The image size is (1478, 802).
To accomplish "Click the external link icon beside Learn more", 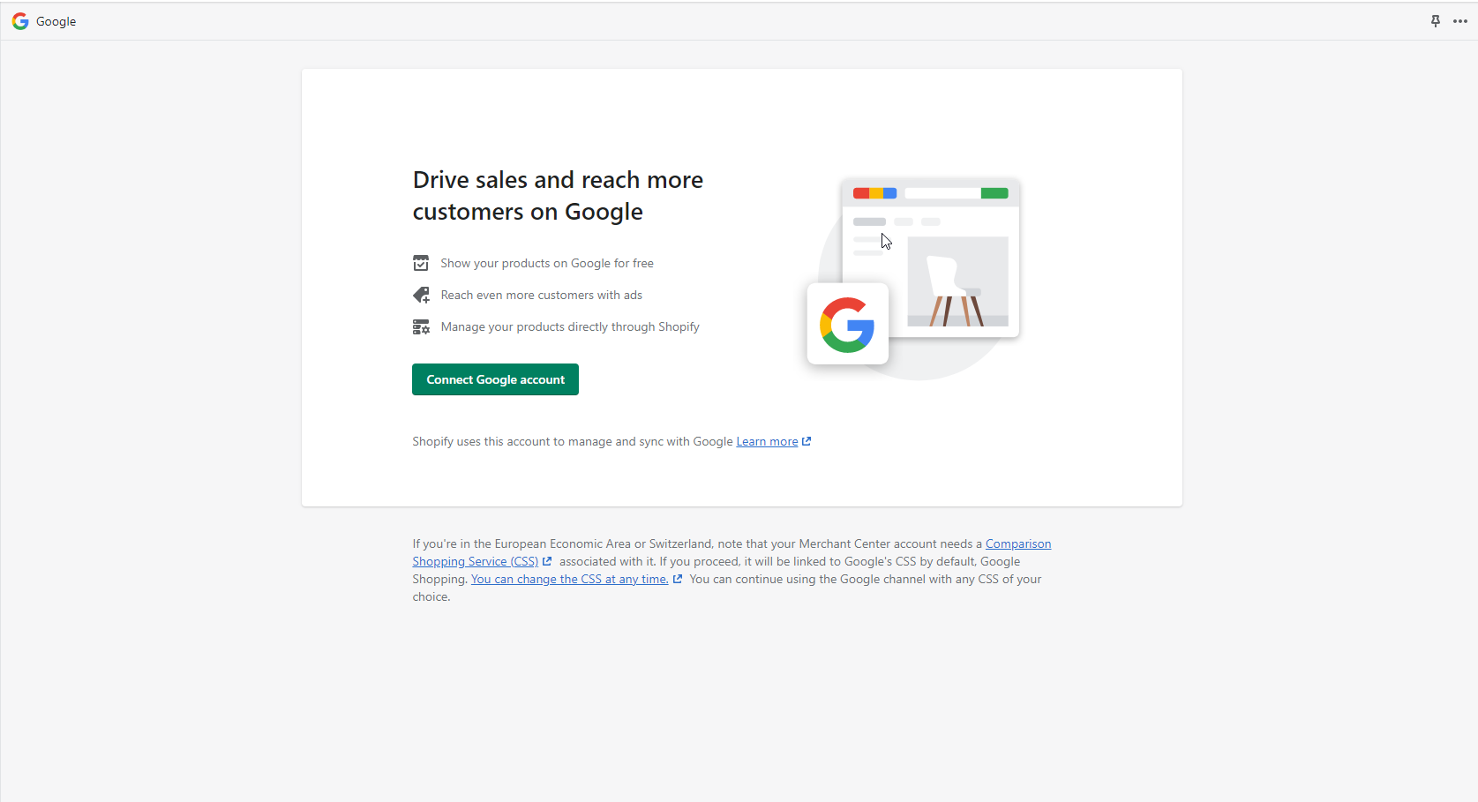I will click(x=807, y=441).
